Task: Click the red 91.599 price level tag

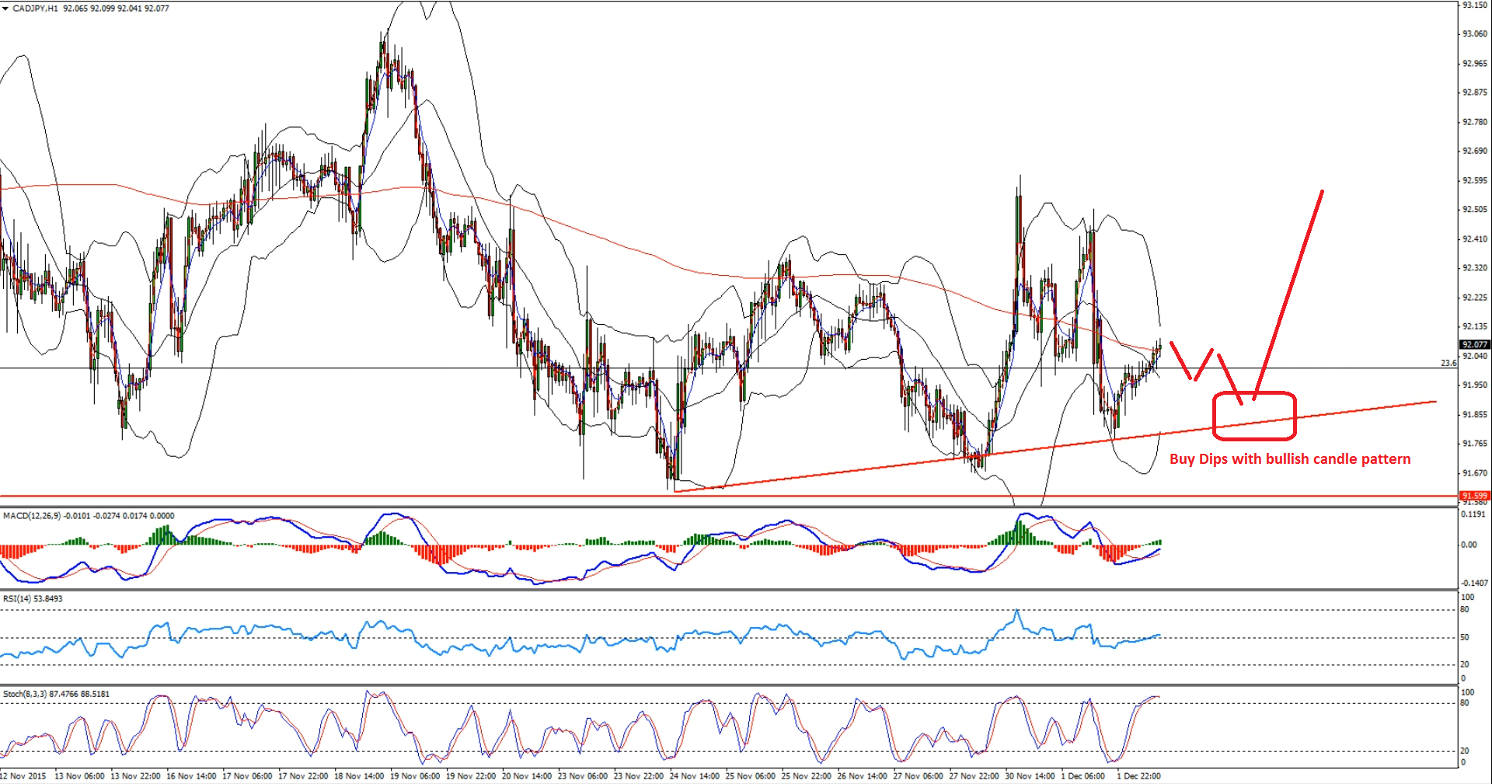Action: (x=1474, y=496)
